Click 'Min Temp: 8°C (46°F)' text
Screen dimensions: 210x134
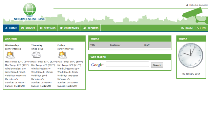click(x=17, y=65)
